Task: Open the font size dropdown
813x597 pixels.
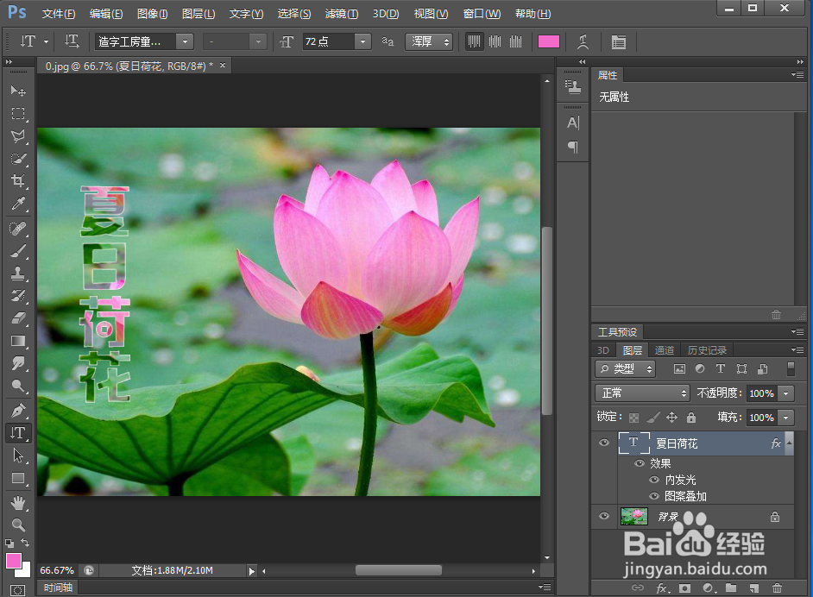Action: pos(363,41)
